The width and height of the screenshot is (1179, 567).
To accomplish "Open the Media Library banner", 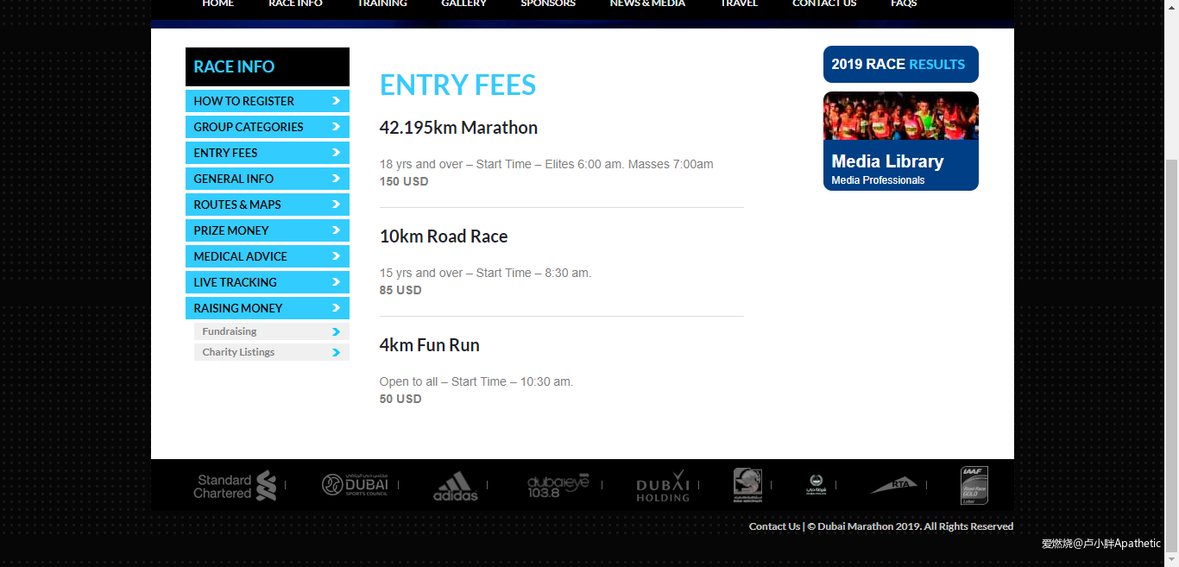I will coord(900,142).
